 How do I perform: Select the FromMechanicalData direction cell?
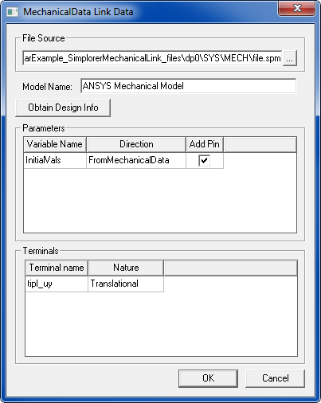tap(136, 160)
